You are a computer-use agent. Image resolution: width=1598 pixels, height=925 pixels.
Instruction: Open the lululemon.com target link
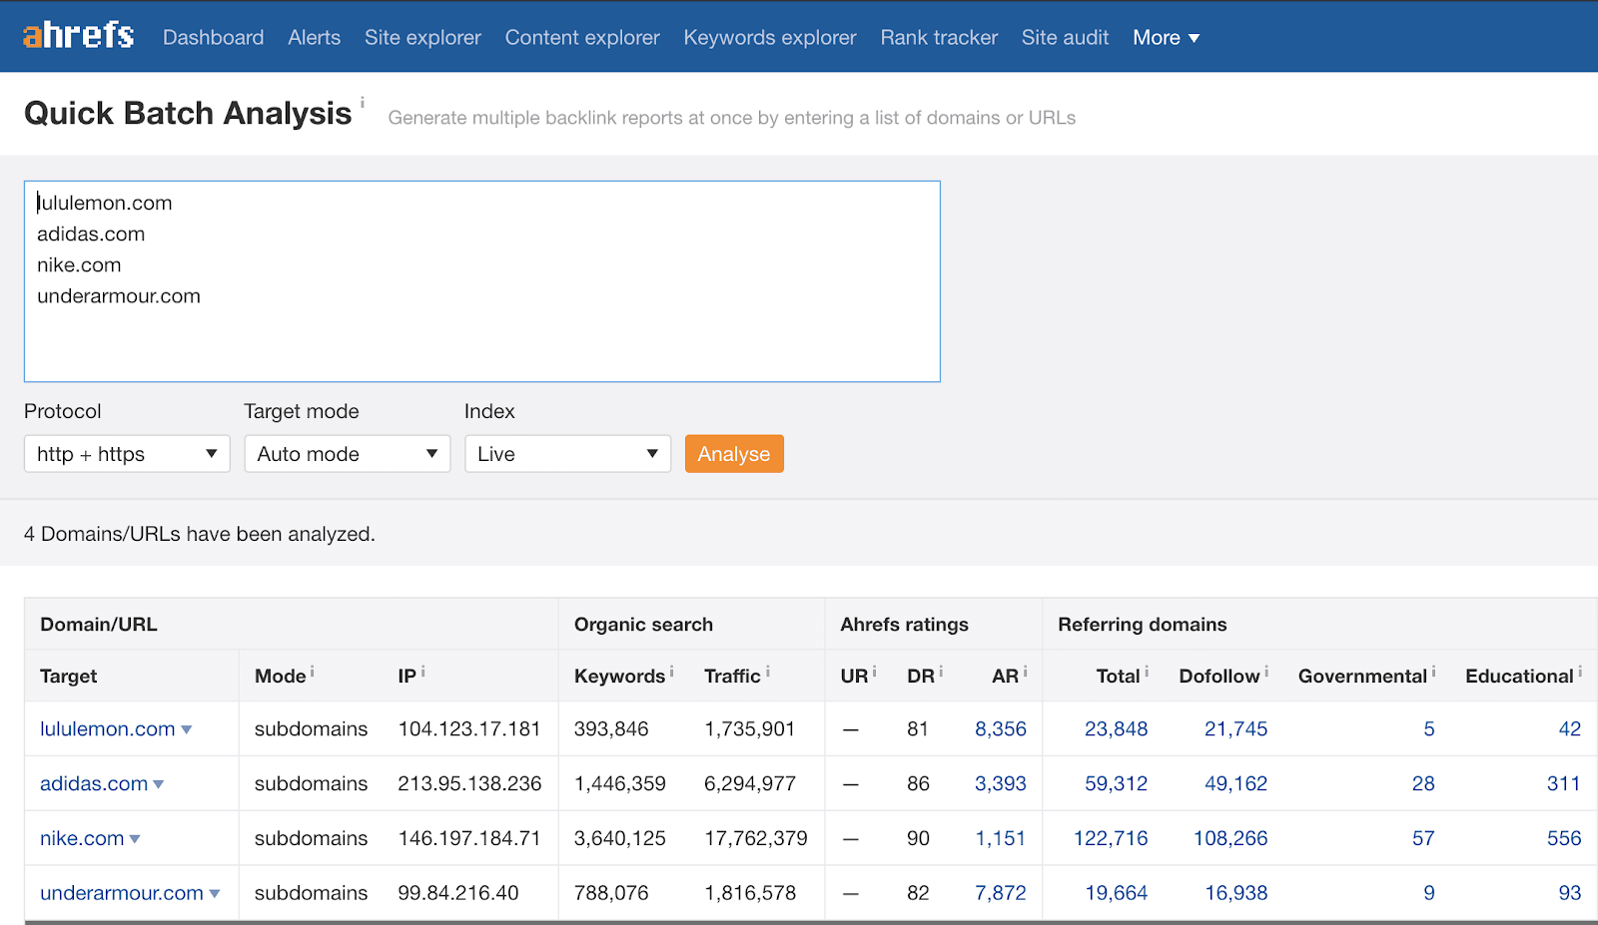(x=108, y=729)
